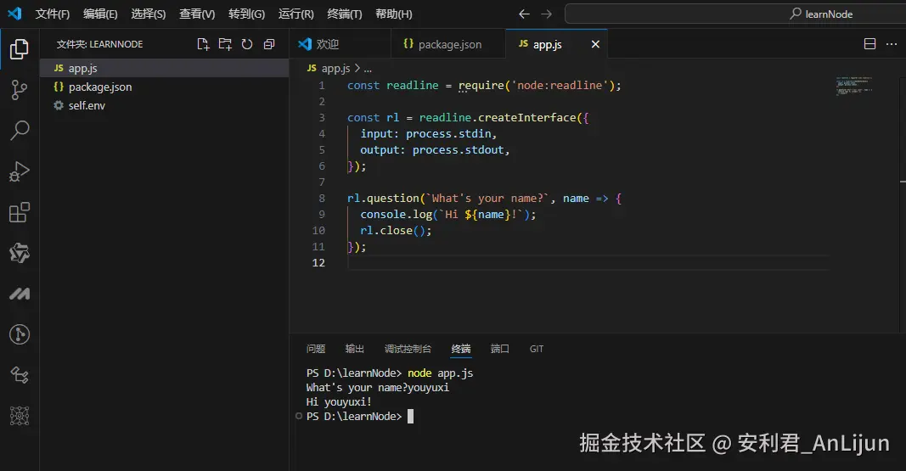The height and width of the screenshot is (471, 906).
Task: Click the 'require' keyword on line 1
Action: [482, 86]
